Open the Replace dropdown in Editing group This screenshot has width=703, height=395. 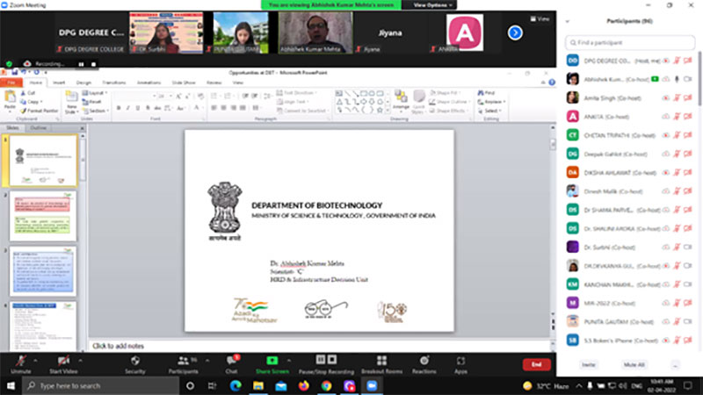[492, 102]
